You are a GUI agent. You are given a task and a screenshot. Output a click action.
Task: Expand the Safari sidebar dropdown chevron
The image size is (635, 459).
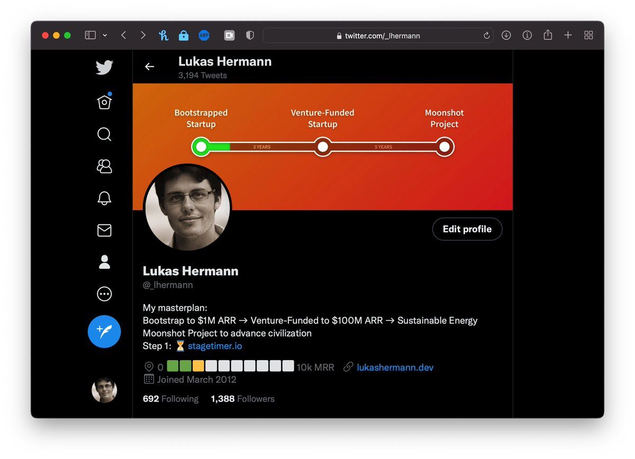(x=105, y=35)
